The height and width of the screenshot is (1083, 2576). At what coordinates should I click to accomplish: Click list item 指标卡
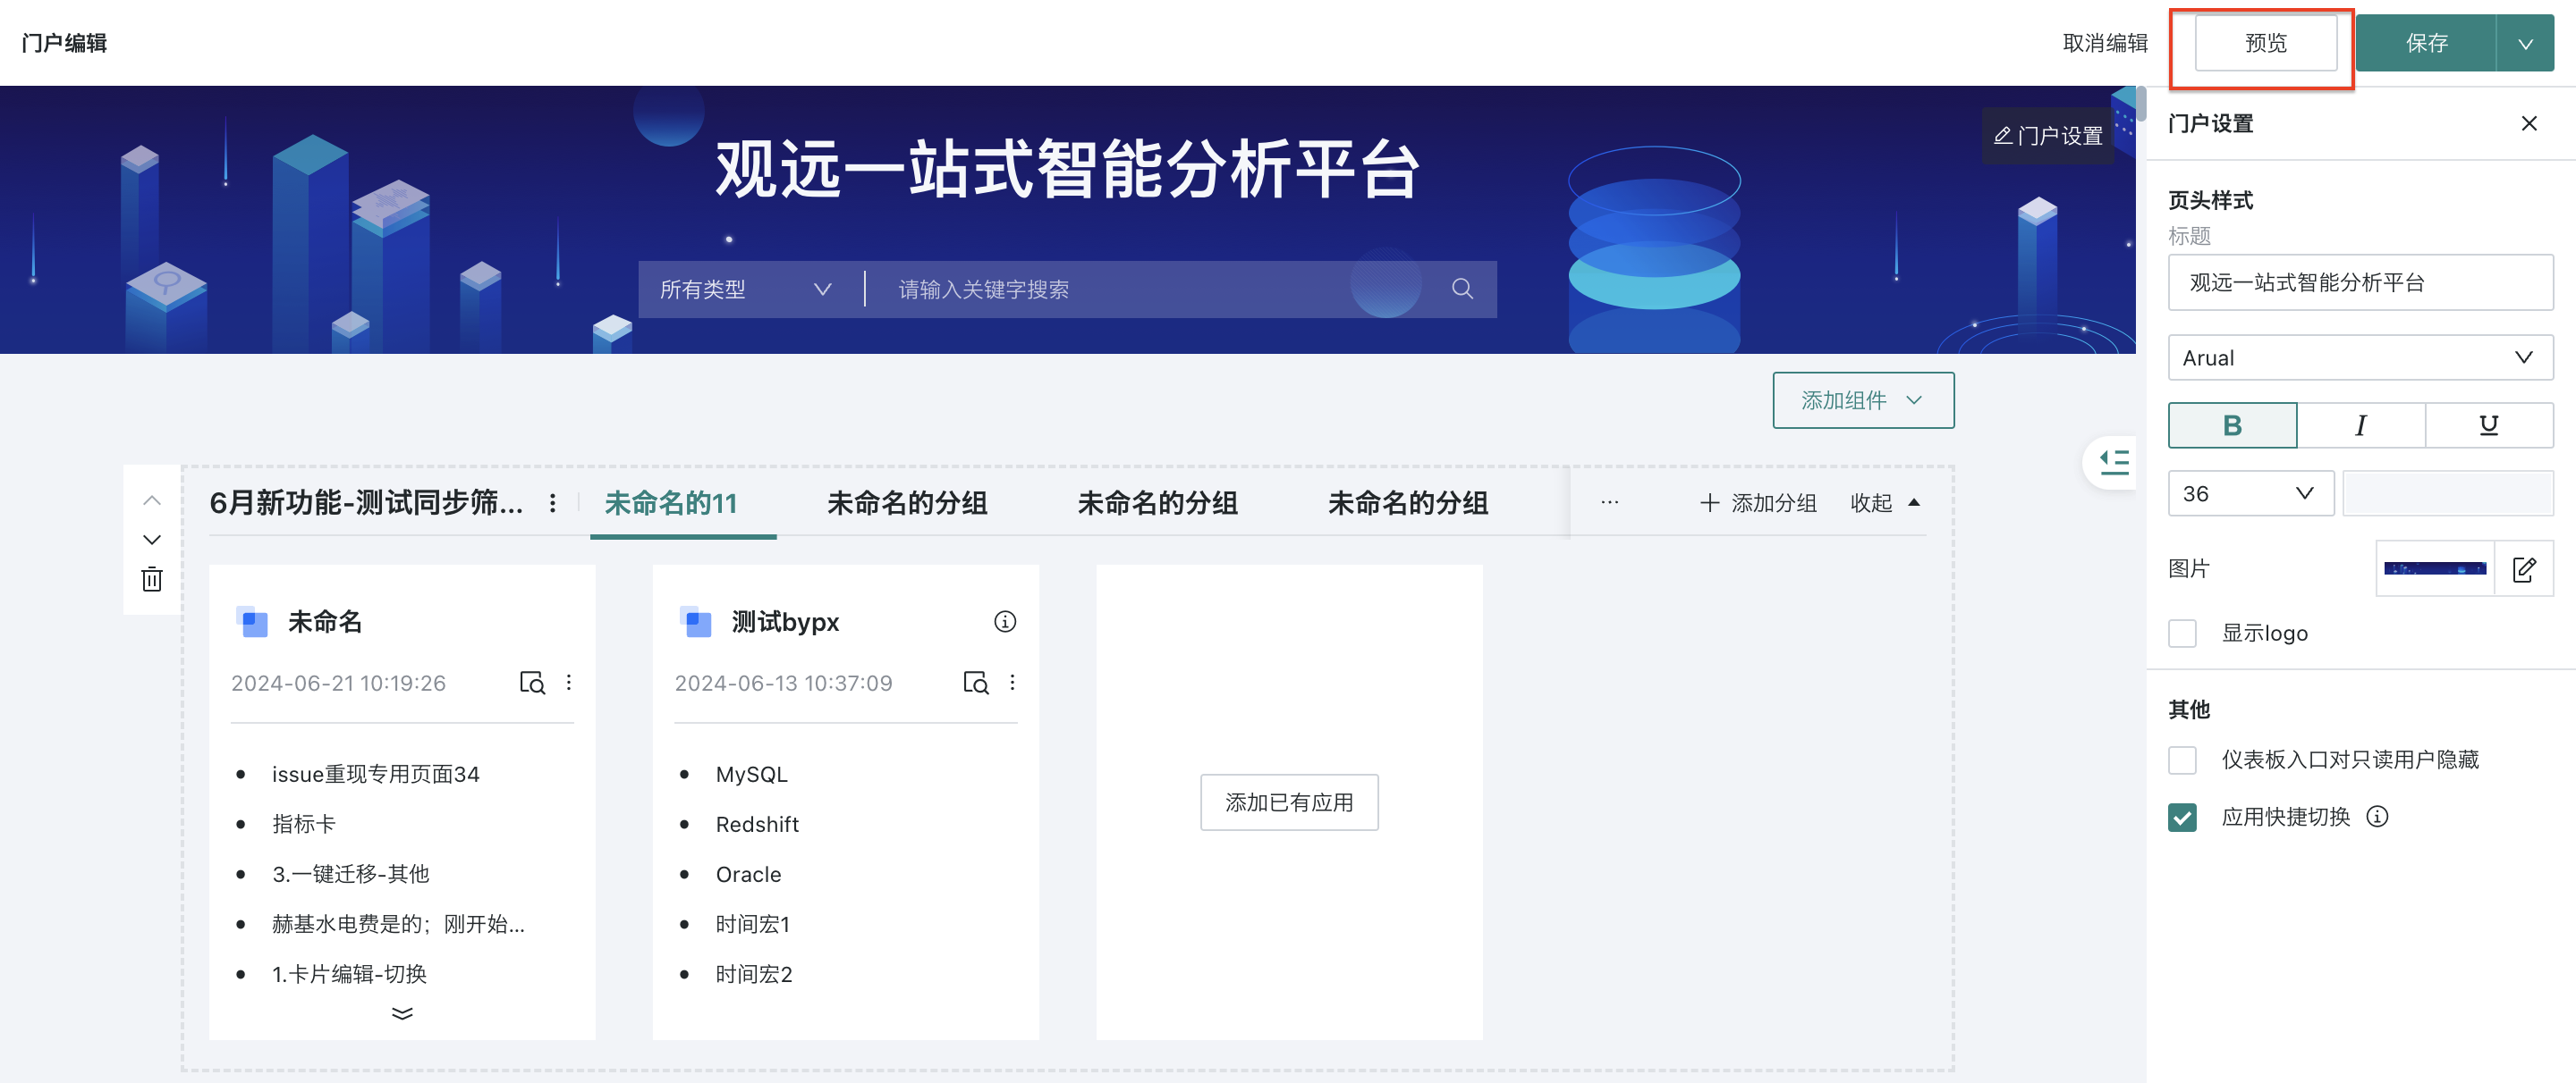click(x=304, y=824)
